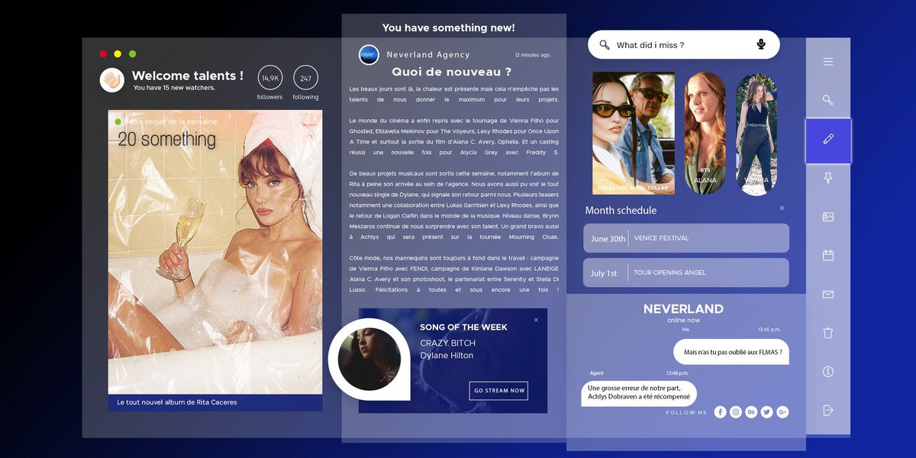Viewport: 916px width, 458px height.
Task: Click the GO STREAM NOW button
Action: 498,390
